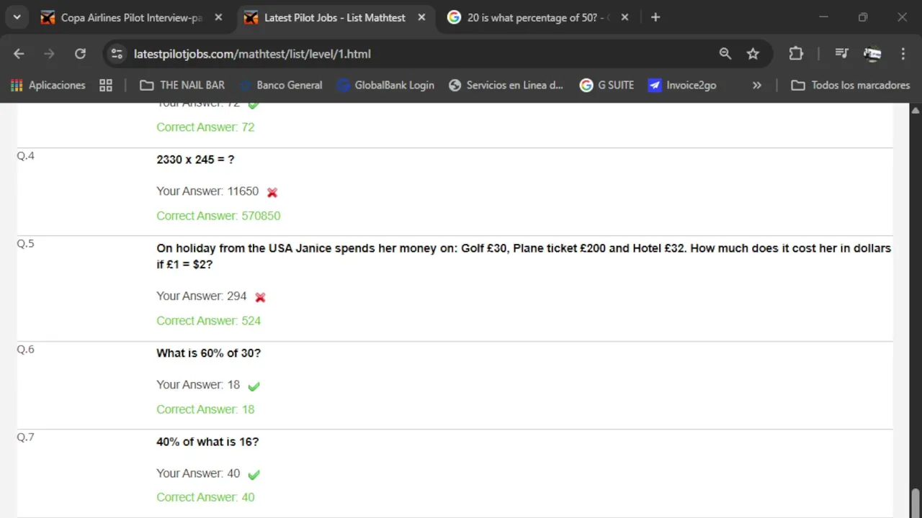Open THE NAIL BAR bookmark folder
The image size is (922, 518).
point(182,85)
